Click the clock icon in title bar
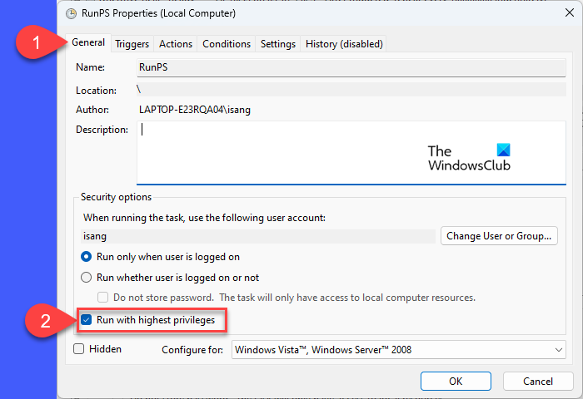Screen dimensions: 583x399 (73, 12)
